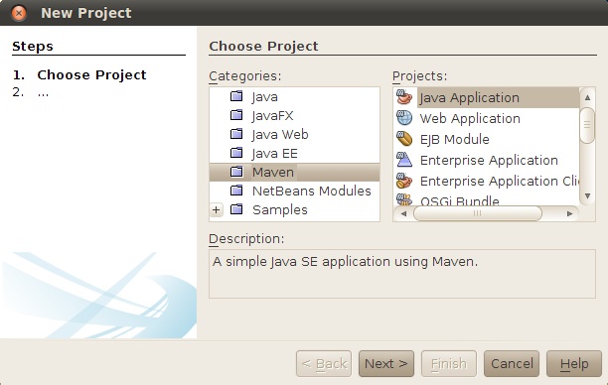Click the Samples folder icon

click(x=236, y=209)
